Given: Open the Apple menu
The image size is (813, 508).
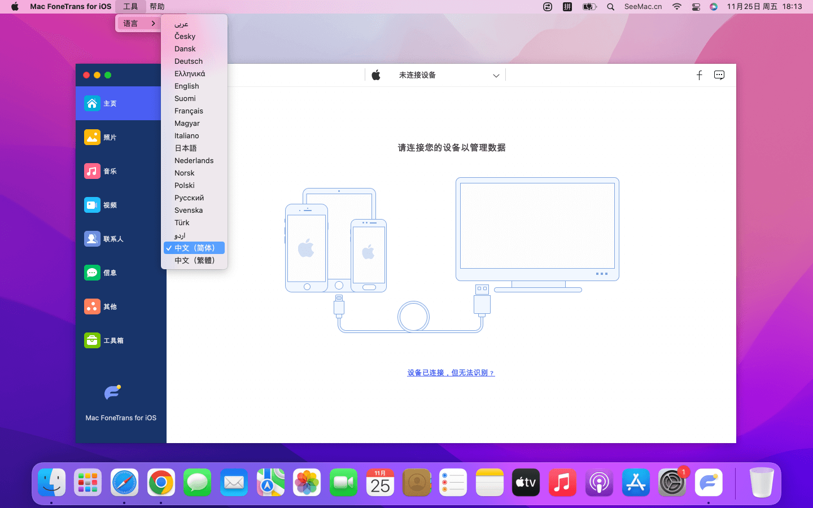Looking at the screenshot, I should click(x=15, y=7).
